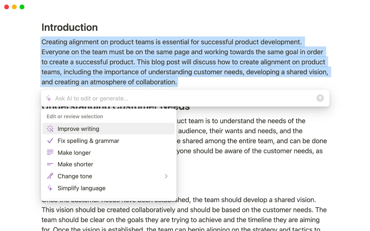Click the Make longer lines icon
Screen dimensions: 370x231
[x=50, y=152]
